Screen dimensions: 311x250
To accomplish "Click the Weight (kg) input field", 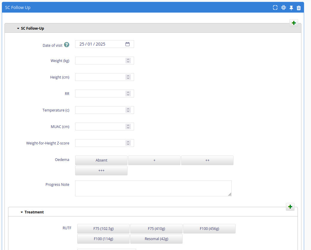I will coord(104,61).
